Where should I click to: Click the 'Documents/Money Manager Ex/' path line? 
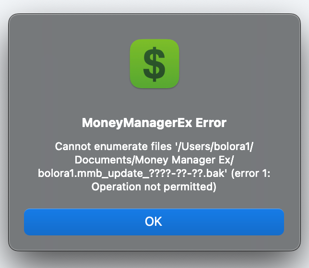(154, 160)
